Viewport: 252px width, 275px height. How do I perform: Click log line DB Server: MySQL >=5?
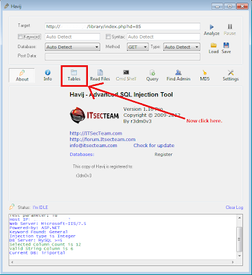coord(36,241)
